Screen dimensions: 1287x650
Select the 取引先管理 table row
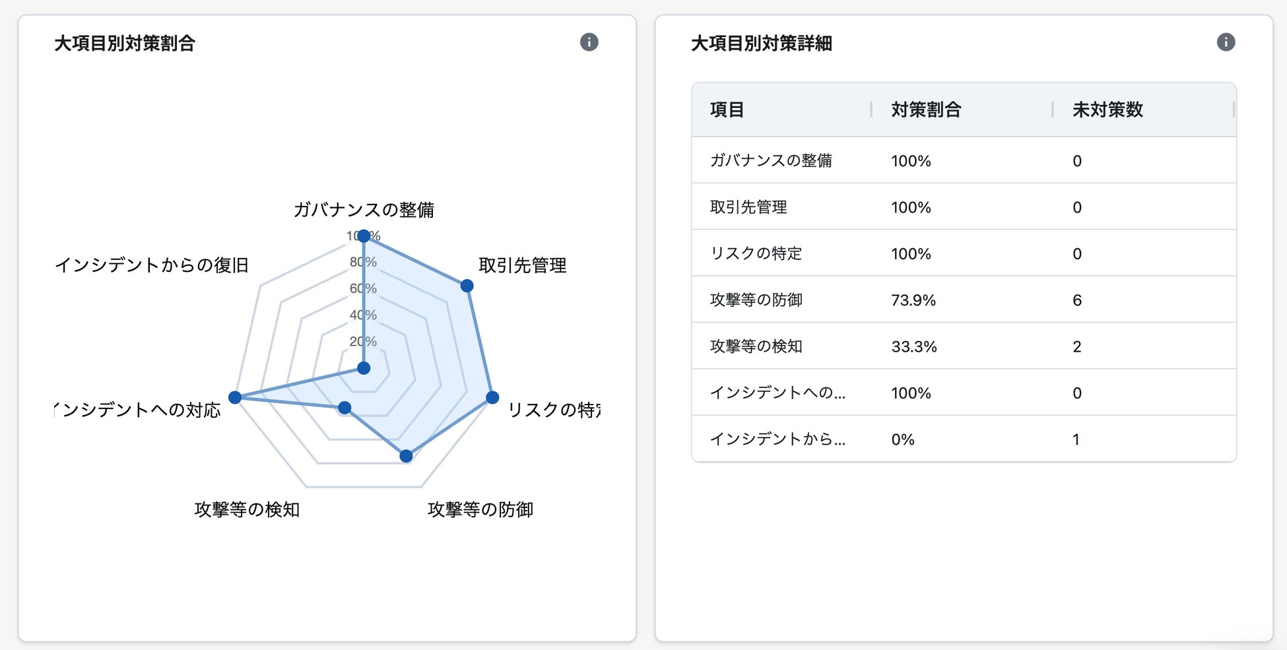point(964,207)
